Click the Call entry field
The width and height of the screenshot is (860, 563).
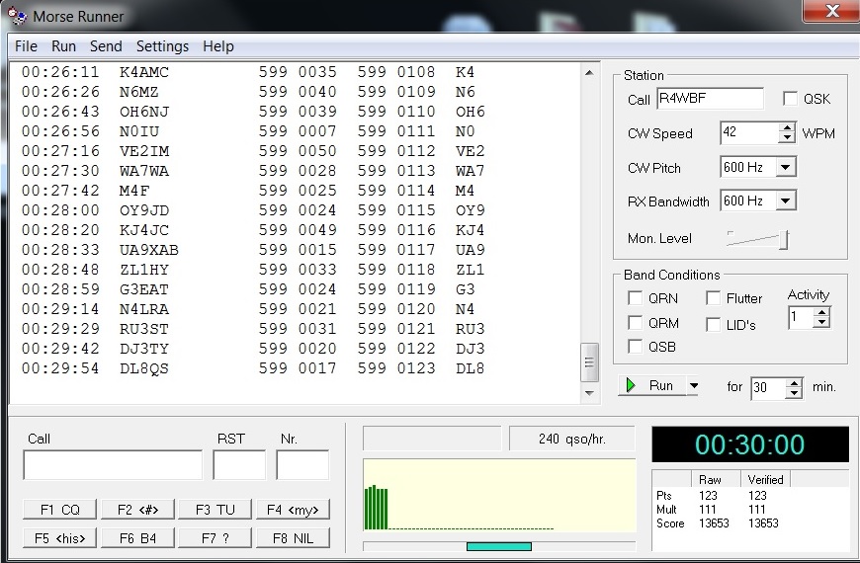(112, 465)
